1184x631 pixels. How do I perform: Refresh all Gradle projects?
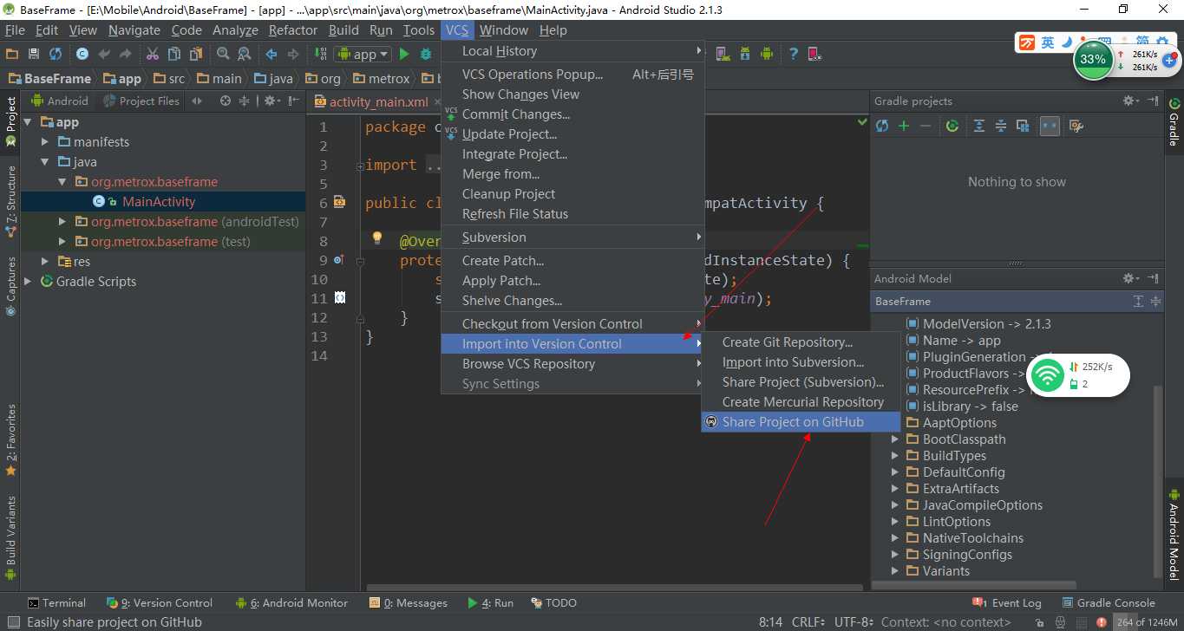pyautogui.click(x=882, y=126)
